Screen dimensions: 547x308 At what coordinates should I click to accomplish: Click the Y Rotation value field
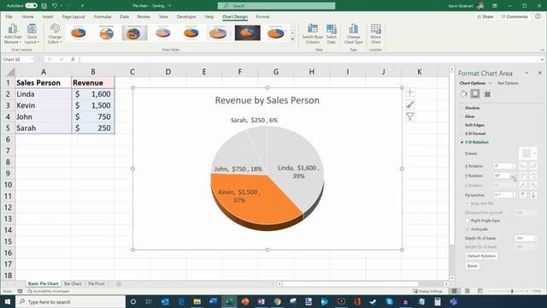click(x=503, y=175)
